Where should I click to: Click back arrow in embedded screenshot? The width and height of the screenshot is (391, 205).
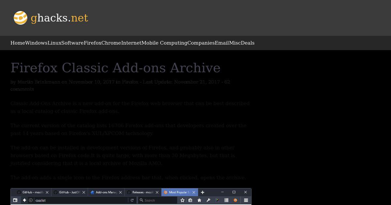(24, 200)
